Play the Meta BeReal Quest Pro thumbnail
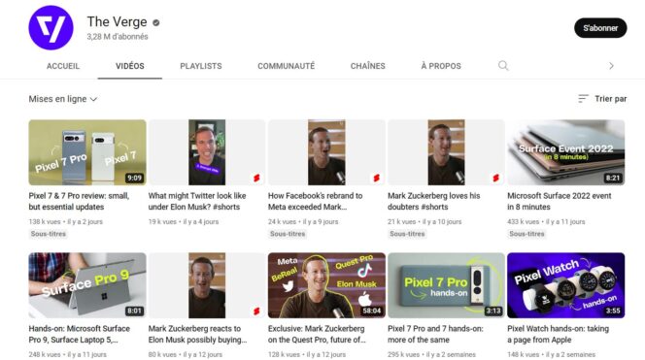The width and height of the screenshot is (645, 360). [x=326, y=285]
